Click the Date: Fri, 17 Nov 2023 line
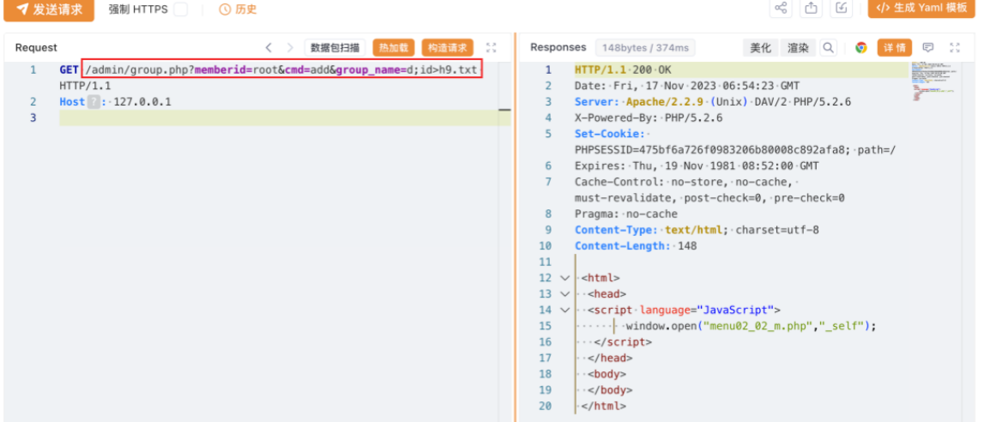Screen dimensions: 984x422 (x=687, y=86)
